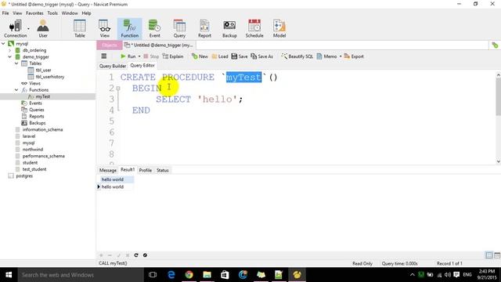Export the query result
This screenshot has width=501, height=282.
(x=354, y=56)
